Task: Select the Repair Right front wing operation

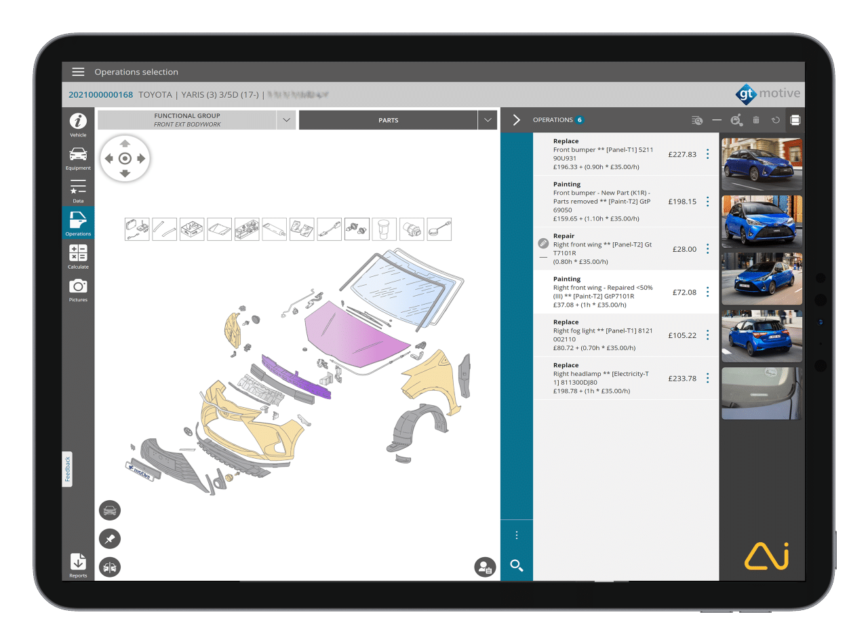Action: pyautogui.click(x=626, y=249)
